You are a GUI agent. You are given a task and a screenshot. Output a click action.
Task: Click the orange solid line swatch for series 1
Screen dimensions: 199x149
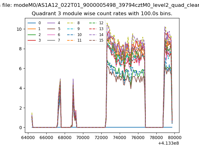point(32,29)
